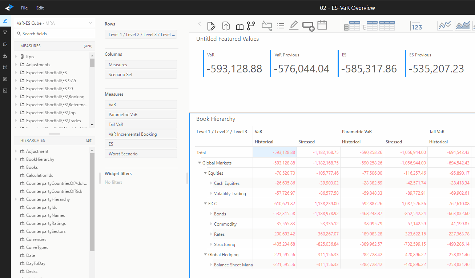
Task: Open the File menu
Action: pyautogui.click(x=24, y=8)
